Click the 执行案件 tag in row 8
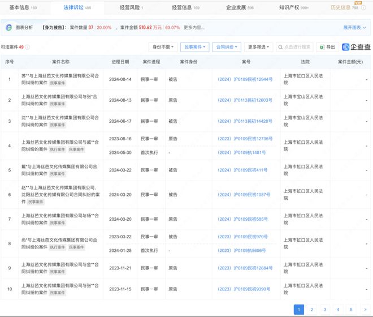The image size is (373, 317). pyautogui.click(x=57, y=247)
